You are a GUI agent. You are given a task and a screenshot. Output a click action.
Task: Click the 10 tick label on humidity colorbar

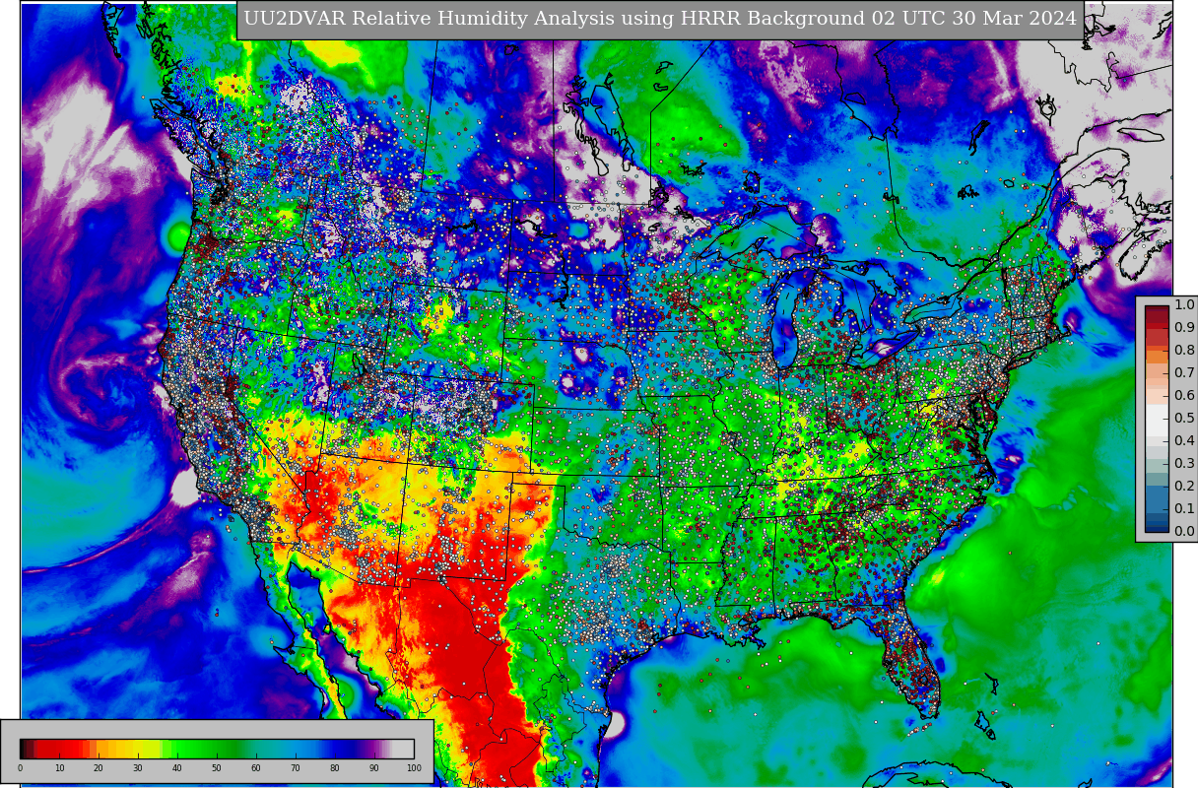point(59,768)
